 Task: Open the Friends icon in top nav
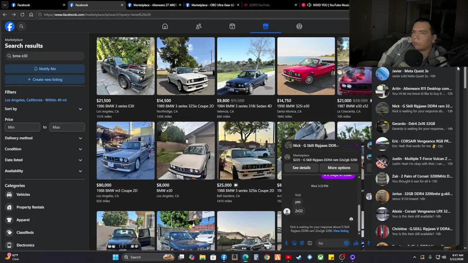(x=199, y=26)
